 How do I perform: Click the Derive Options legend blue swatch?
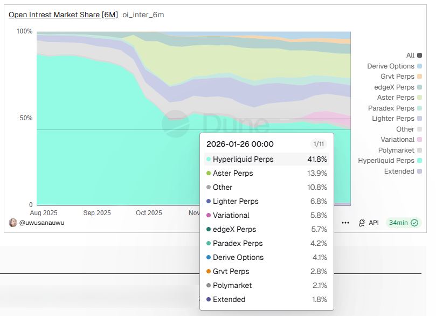coord(420,66)
